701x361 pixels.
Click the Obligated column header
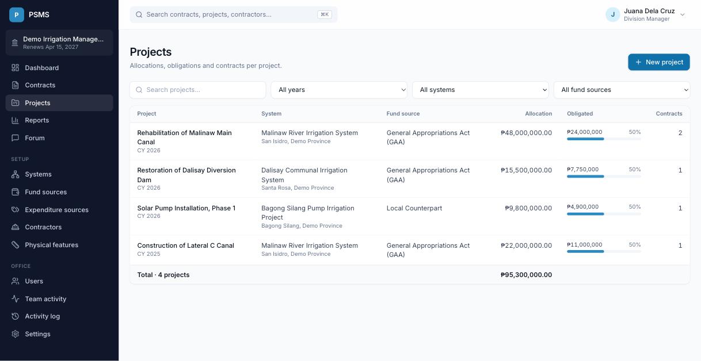tap(580, 114)
